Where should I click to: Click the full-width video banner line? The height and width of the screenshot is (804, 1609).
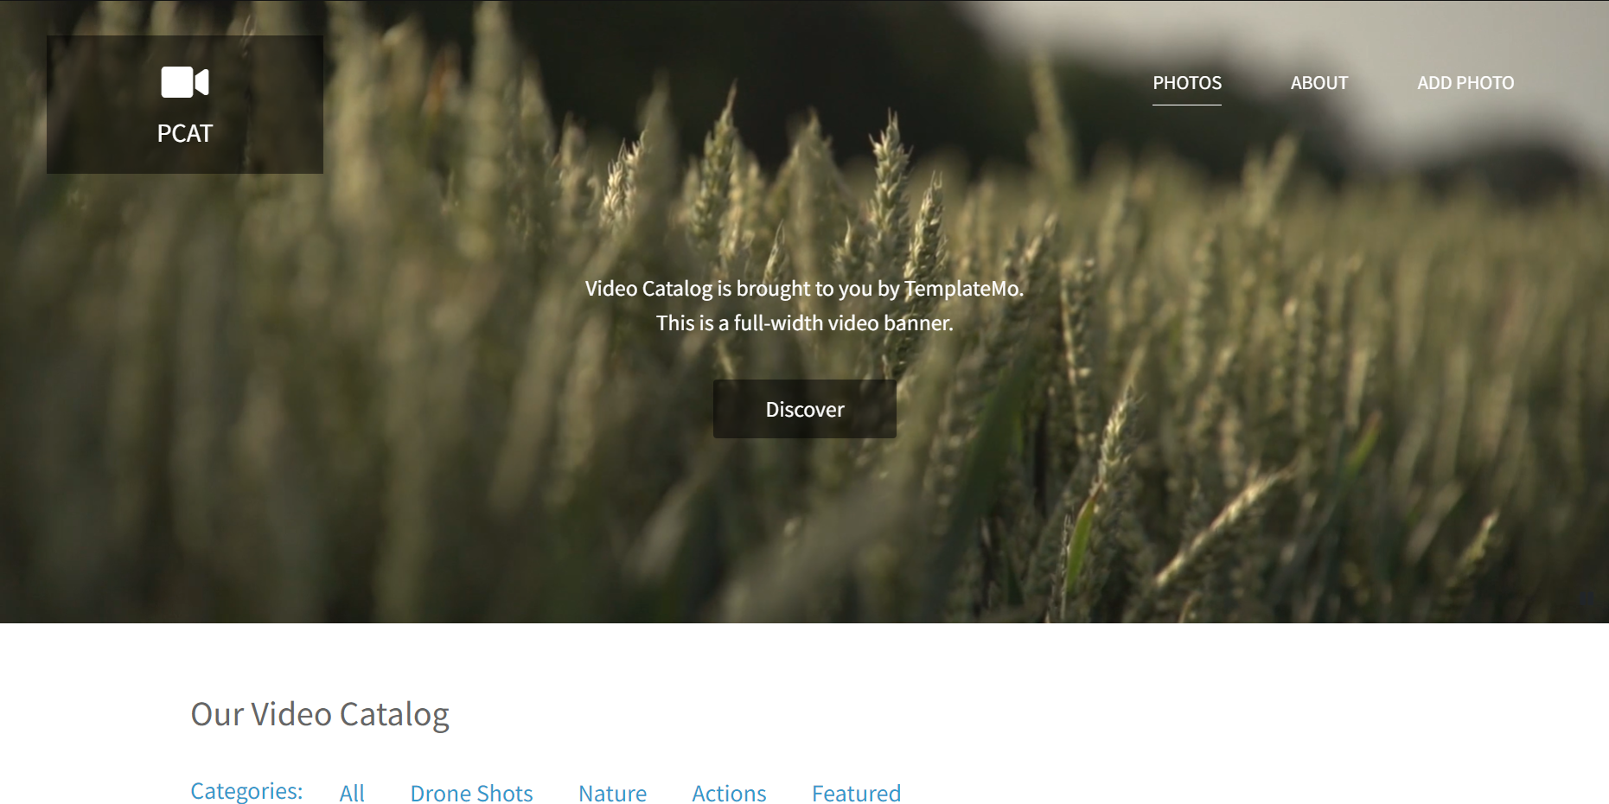[805, 323]
